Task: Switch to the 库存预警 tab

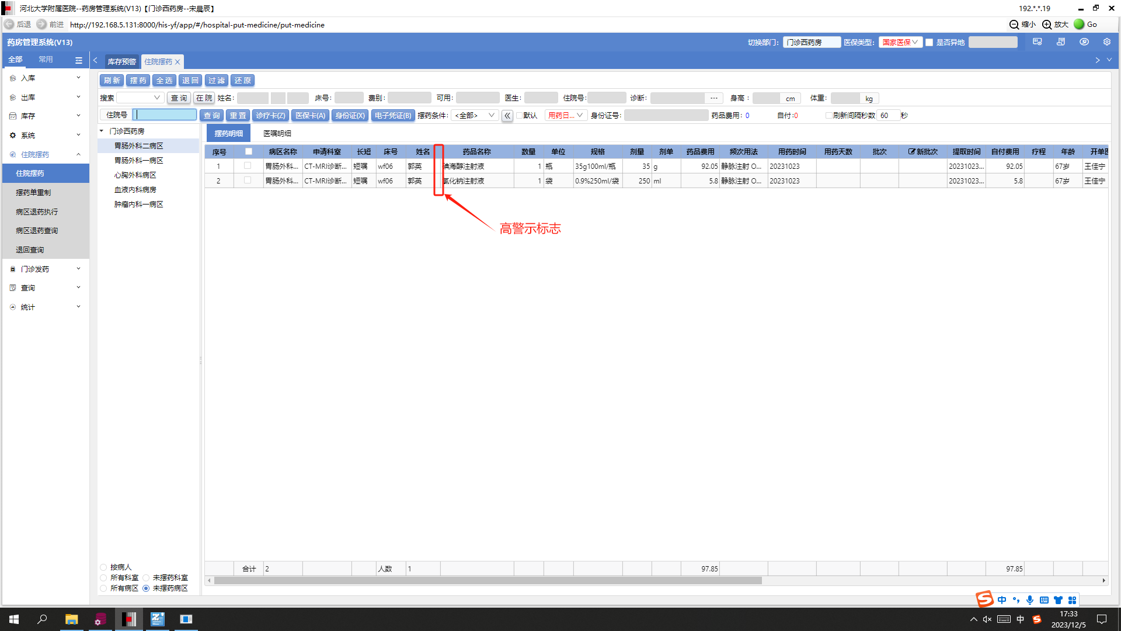Action: [121, 62]
